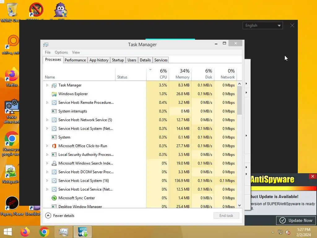Click the process list scrollbar thumb
This screenshot has height=238, width=317.
tap(239, 100)
